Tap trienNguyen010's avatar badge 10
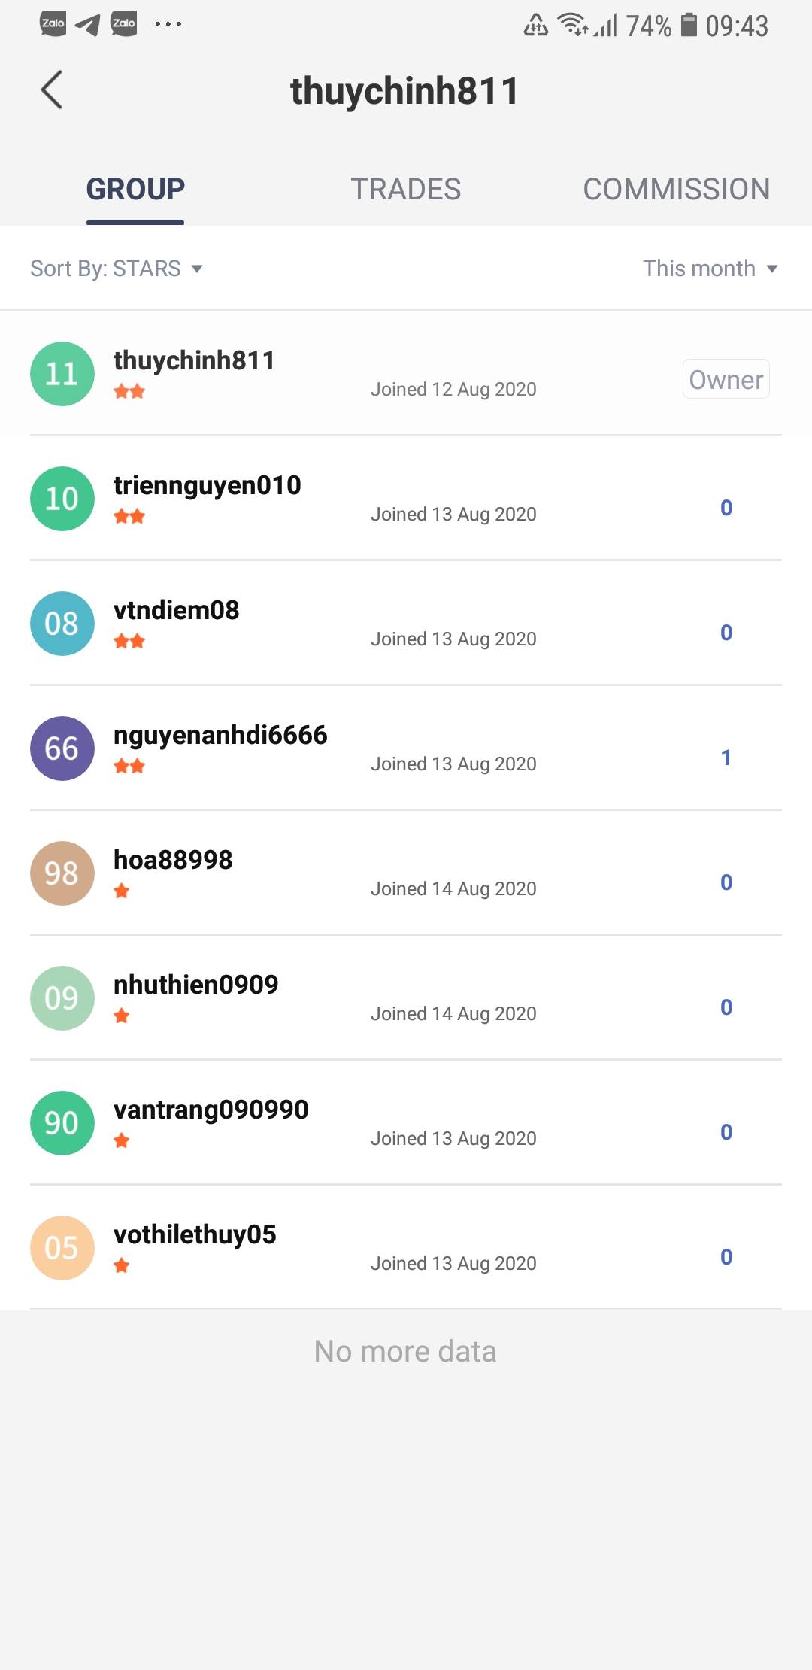812x1670 pixels. click(62, 499)
